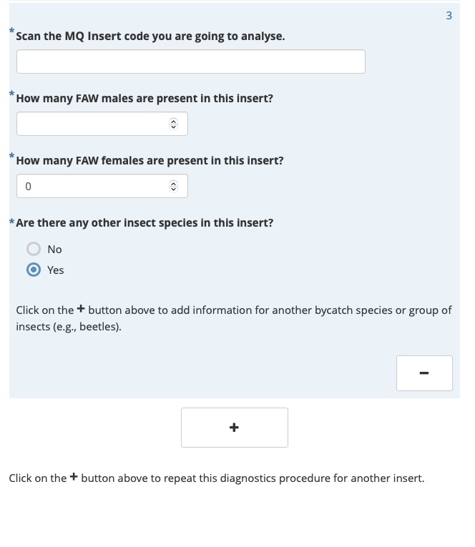Click the MQ Insert code text field

pos(190,61)
